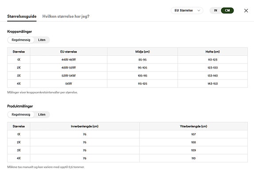Open the EU Størrelse dropdown
This screenshot has height=178, width=254.
pos(187,11)
